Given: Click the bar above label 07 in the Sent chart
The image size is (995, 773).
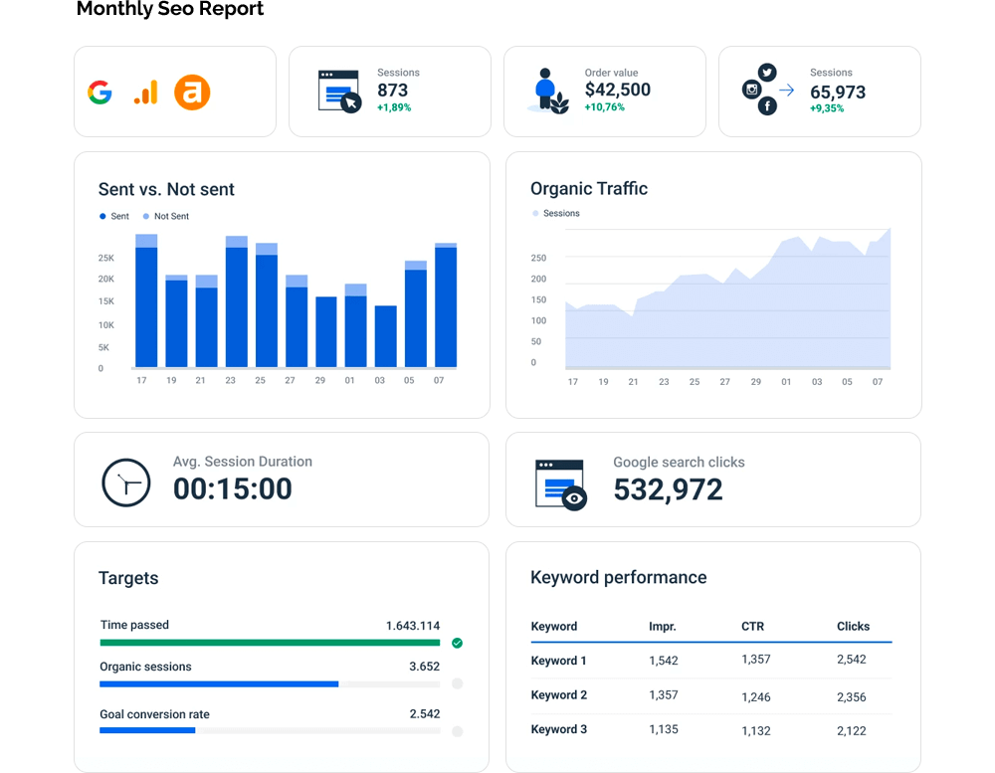Looking at the screenshot, I should click(x=446, y=305).
